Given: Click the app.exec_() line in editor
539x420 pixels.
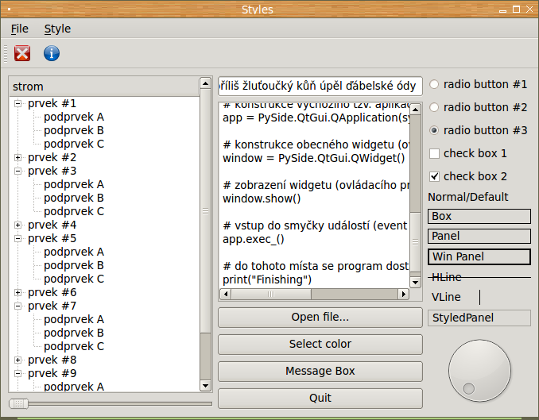Looking at the screenshot, I should [x=254, y=239].
